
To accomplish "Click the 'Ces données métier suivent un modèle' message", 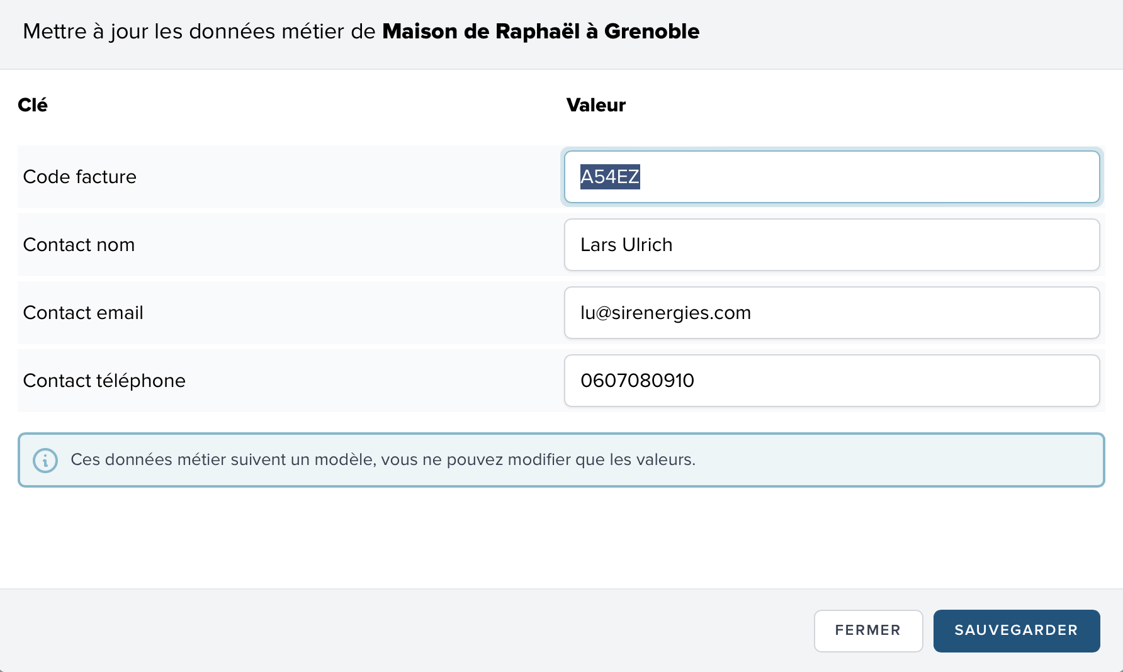I will [383, 460].
